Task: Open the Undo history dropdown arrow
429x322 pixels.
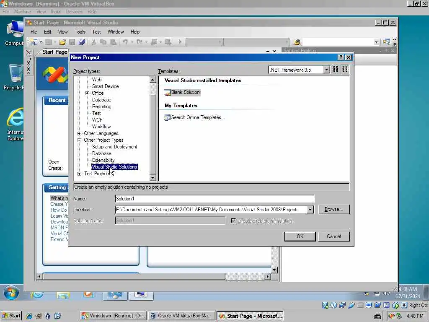Action: pyautogui.click(x=132, y=42)
